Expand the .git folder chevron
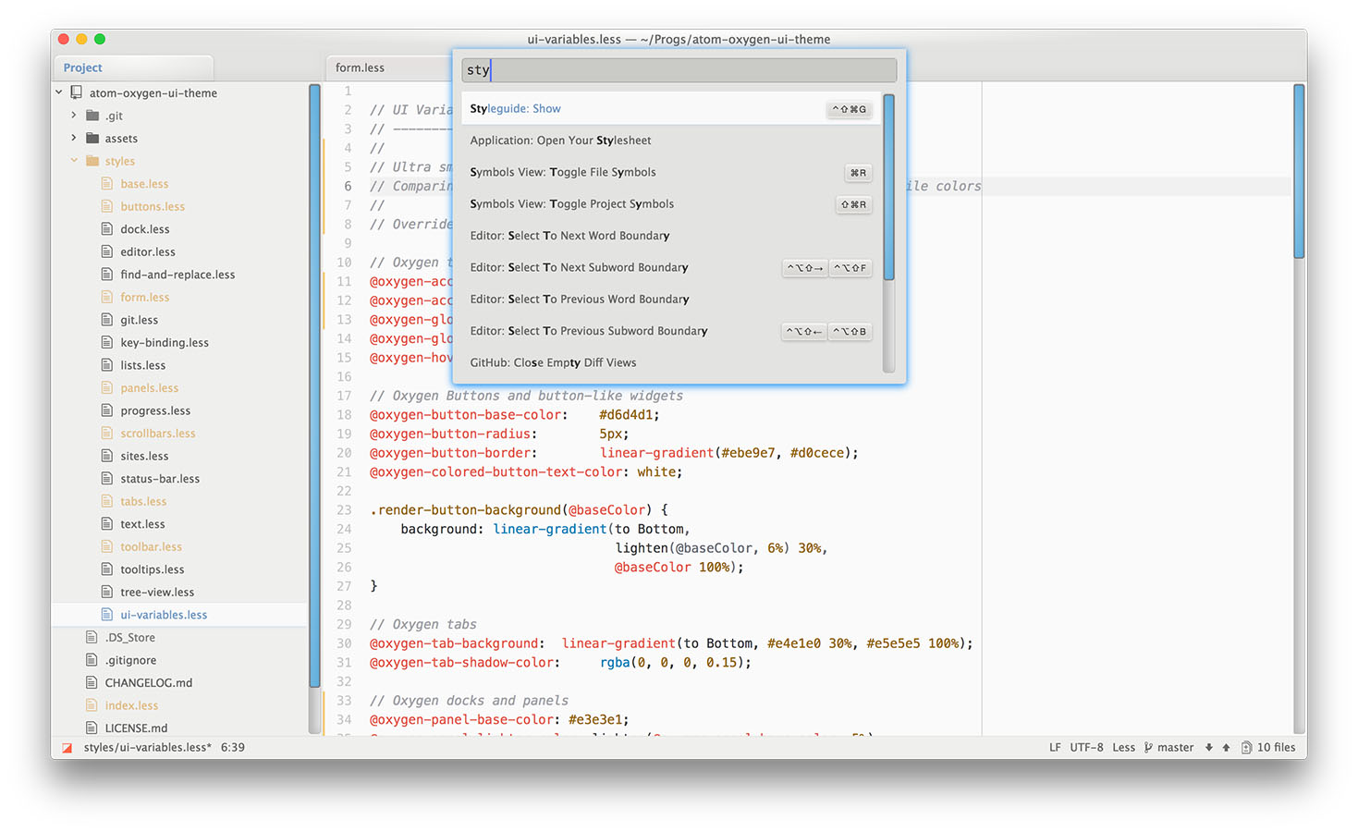 point(74,116)
